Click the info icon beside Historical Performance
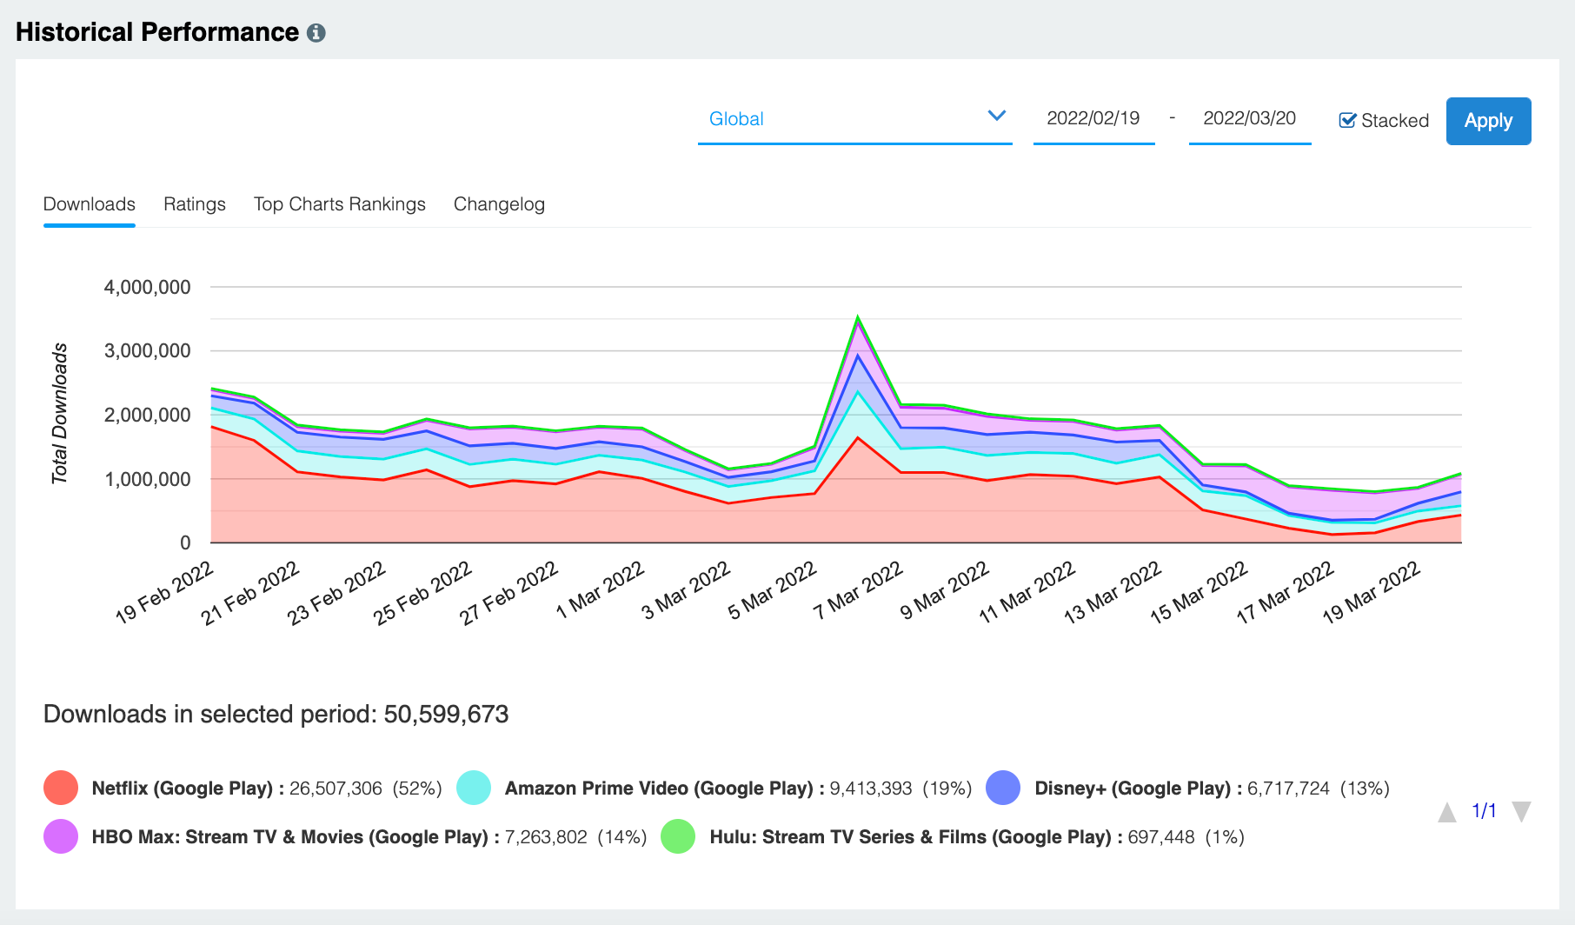Screen dimensions: 1575x925 click(316, 33)
